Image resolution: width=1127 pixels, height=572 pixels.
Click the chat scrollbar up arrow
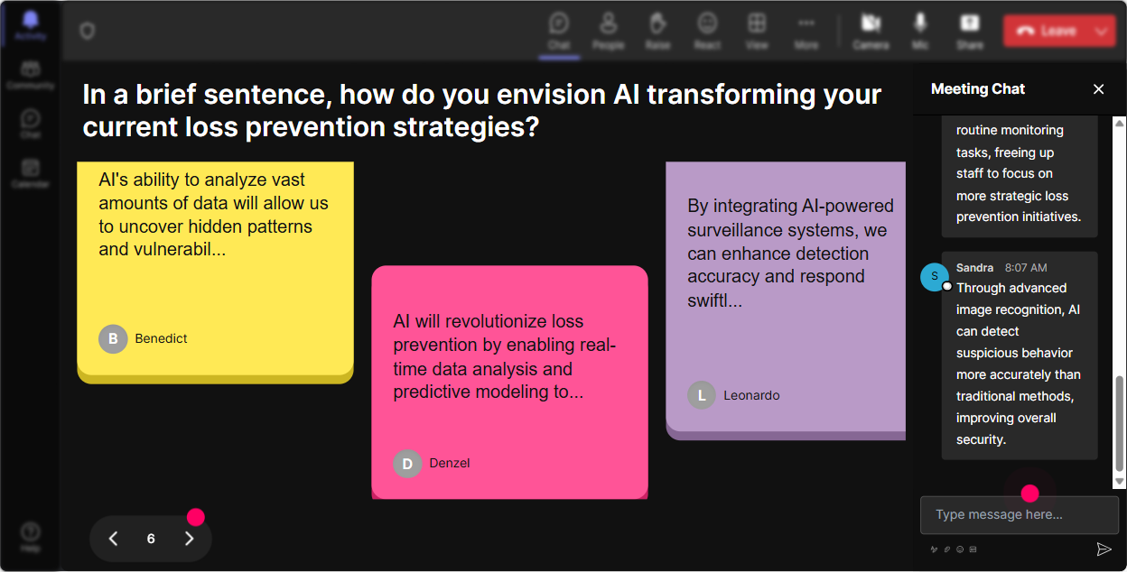point(1120,123)
